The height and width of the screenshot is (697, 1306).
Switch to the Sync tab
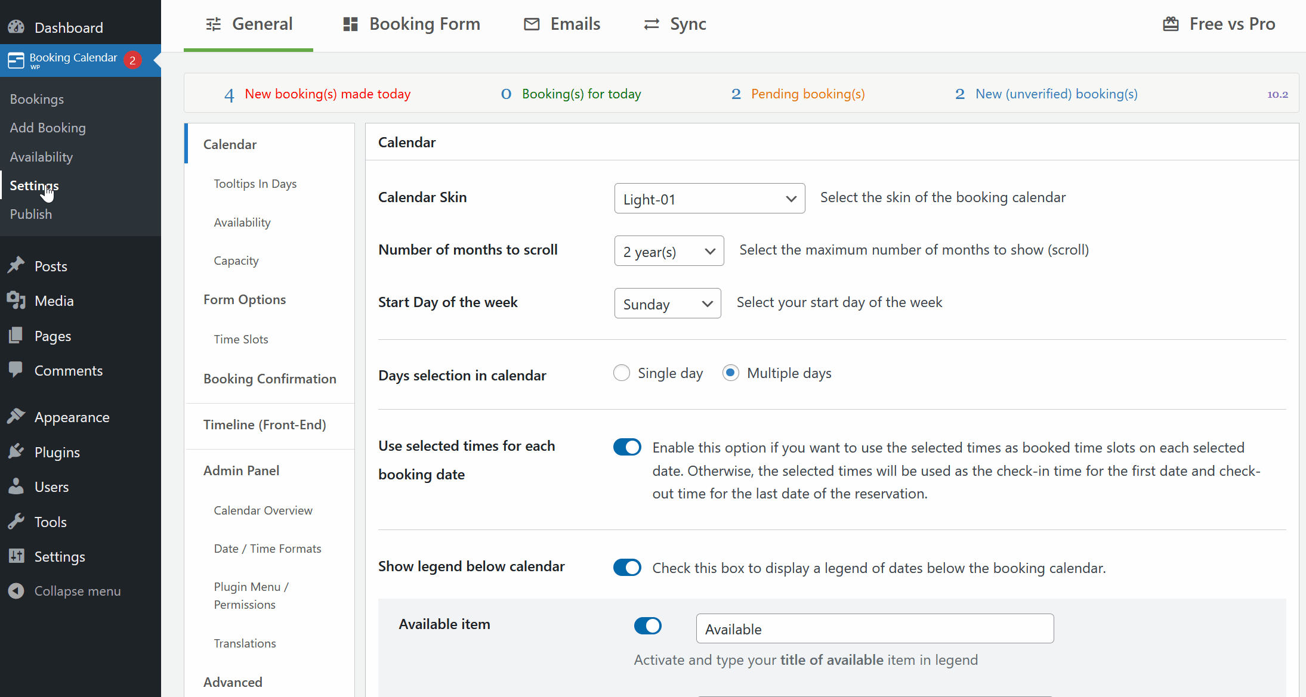pyautogui.click(x=675, y=24)
